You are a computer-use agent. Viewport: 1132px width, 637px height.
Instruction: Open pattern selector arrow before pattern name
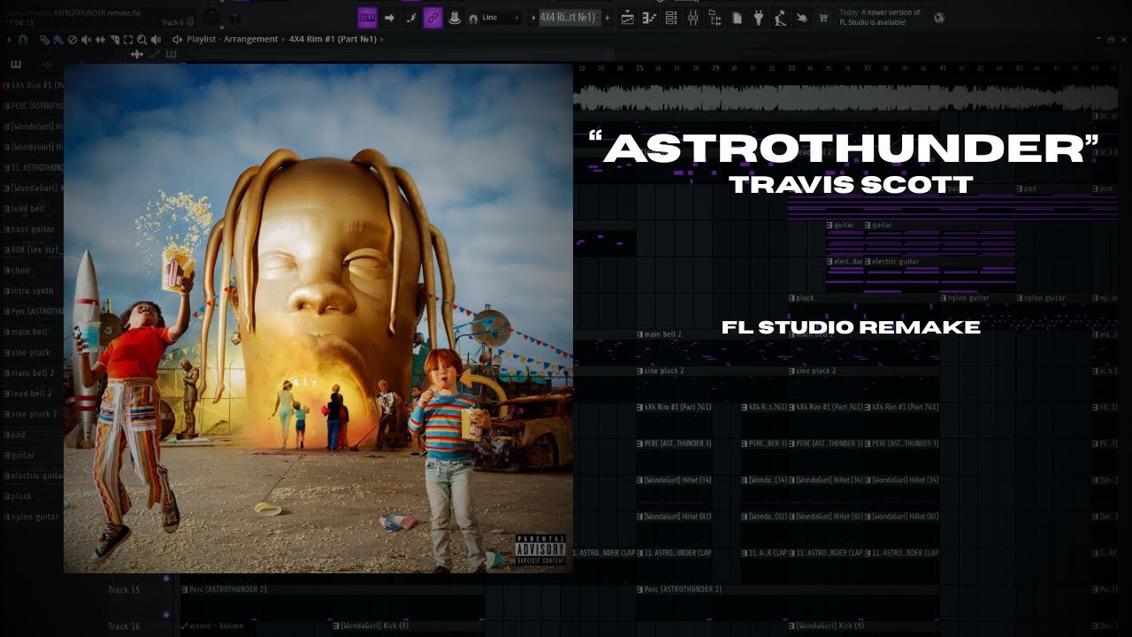532,18
